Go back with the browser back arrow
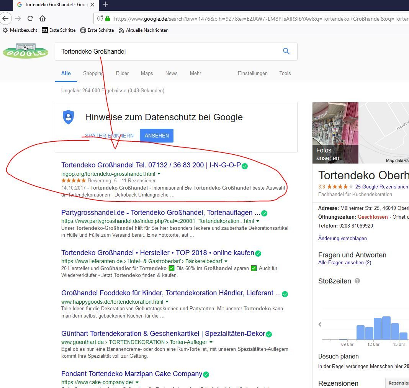 click(x=5, y=18)
